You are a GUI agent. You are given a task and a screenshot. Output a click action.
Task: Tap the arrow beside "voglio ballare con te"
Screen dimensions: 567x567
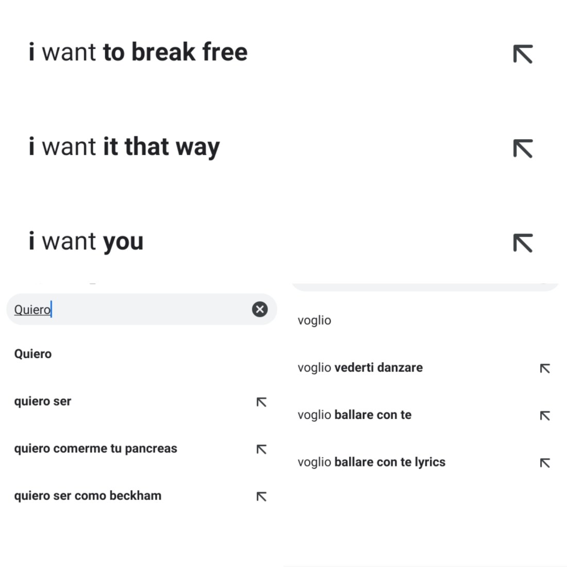click(x=545, y=415)
